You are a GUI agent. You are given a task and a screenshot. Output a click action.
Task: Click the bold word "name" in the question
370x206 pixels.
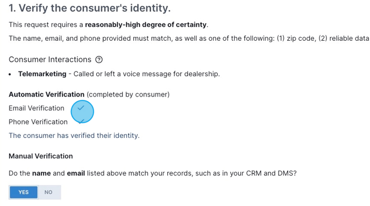coord(41,173)
